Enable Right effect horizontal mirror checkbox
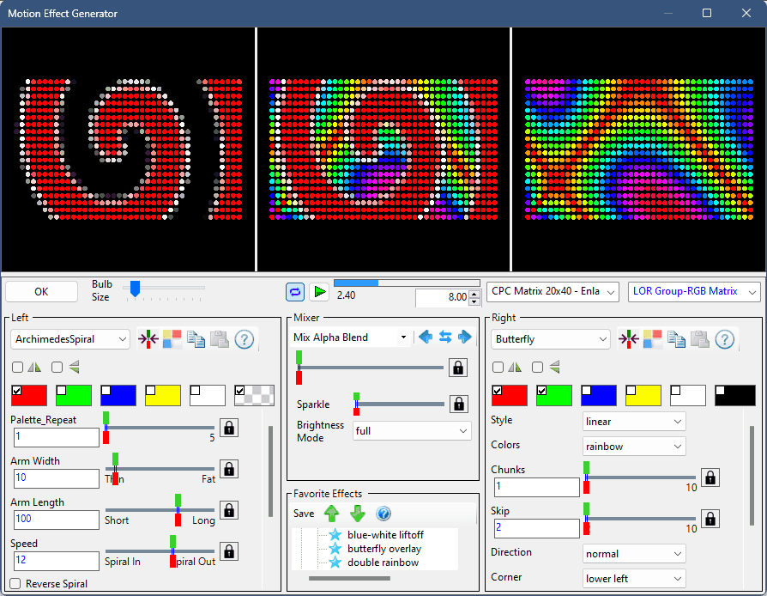 click(498, 367)
